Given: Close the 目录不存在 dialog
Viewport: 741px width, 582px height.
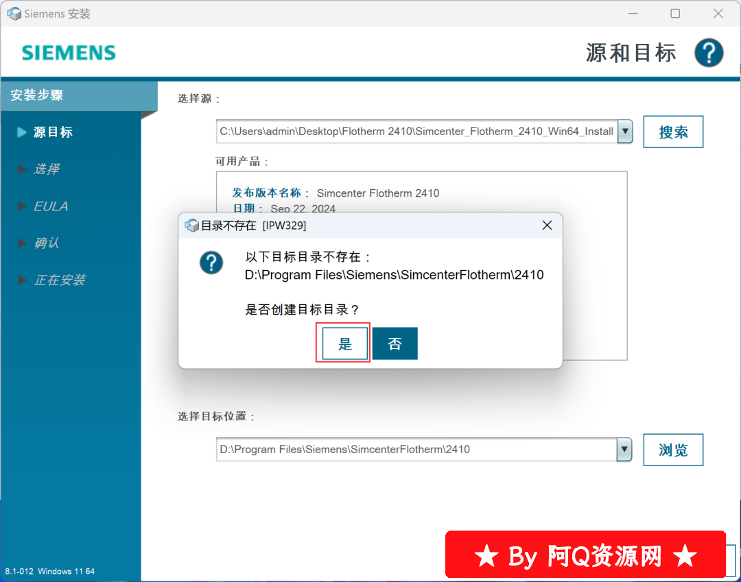Looking at the screenshot, I should point(547,226).
